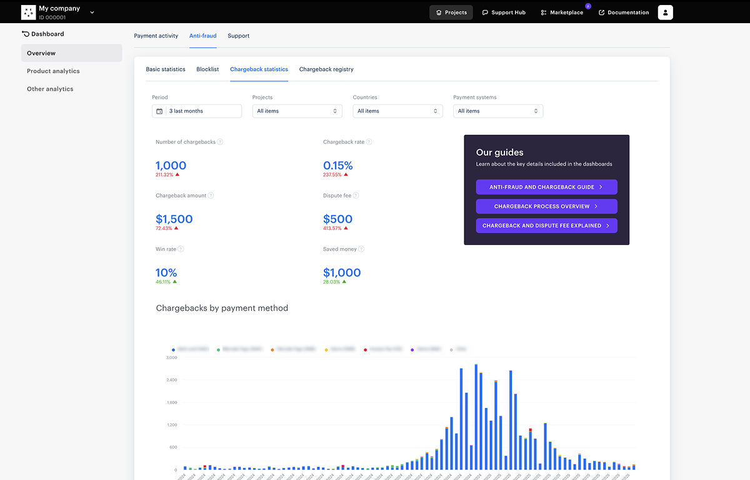Open Chargeback Process Overview guide

pyautogui.click(x=546, y=206)
